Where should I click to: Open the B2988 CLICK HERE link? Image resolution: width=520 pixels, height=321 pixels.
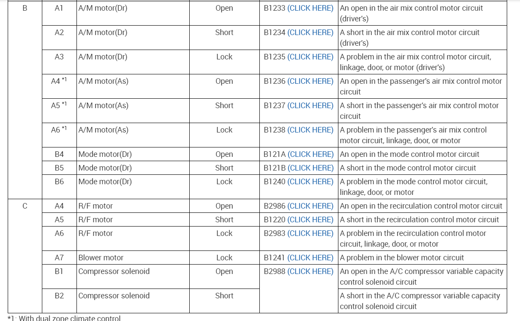[x=310, y=271]
